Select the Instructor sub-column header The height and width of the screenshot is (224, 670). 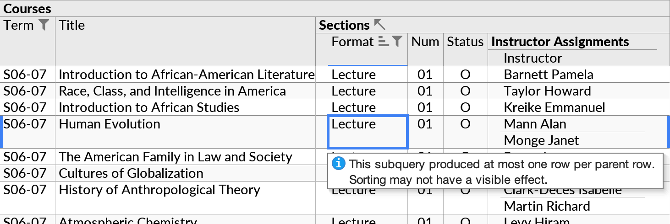[533, 58]
